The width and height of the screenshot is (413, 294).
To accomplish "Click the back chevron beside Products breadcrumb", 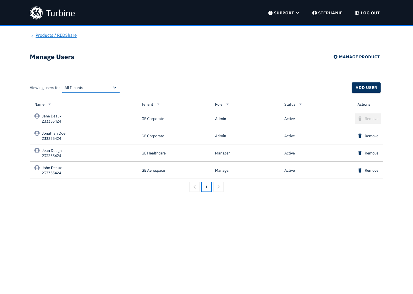I will coord(32,36).
